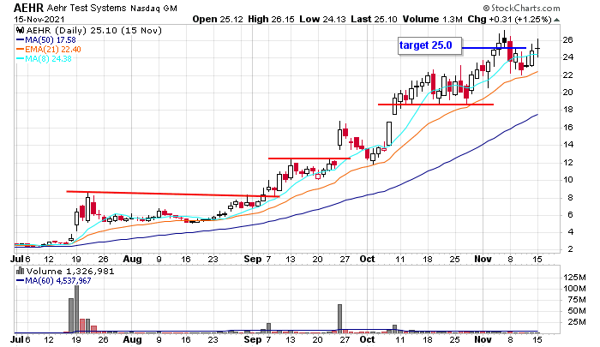Screen dimensions: 600x347
Task: Click the target 25.0 annotation box
Action: pos(429,46)
